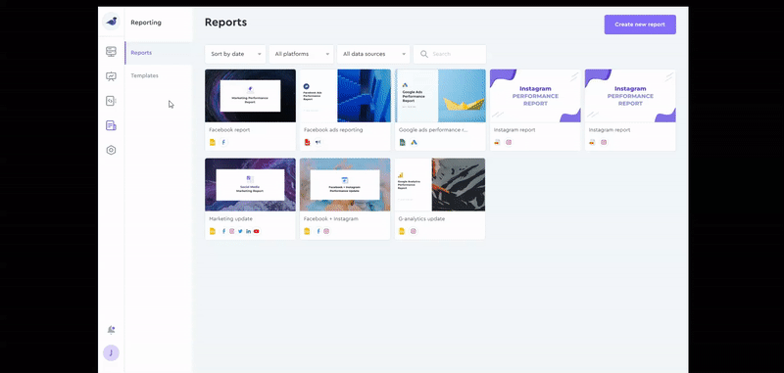Select the Reports tab in the Reporting menu
The image size is (784, 373).
pyautogui.click(x=159, y=53)
